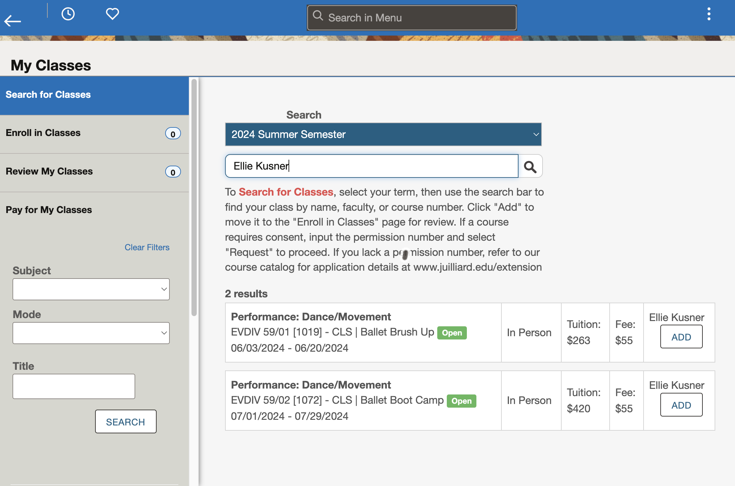Click the Open badge on Ballet Brush Up

coord(452,333)
